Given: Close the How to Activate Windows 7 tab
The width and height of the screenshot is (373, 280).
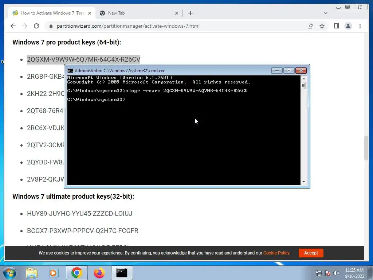Looking at the screenshot, I should (90, 13).
